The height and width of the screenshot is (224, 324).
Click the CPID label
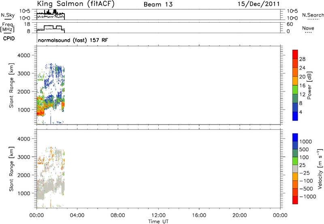point(9,38)
